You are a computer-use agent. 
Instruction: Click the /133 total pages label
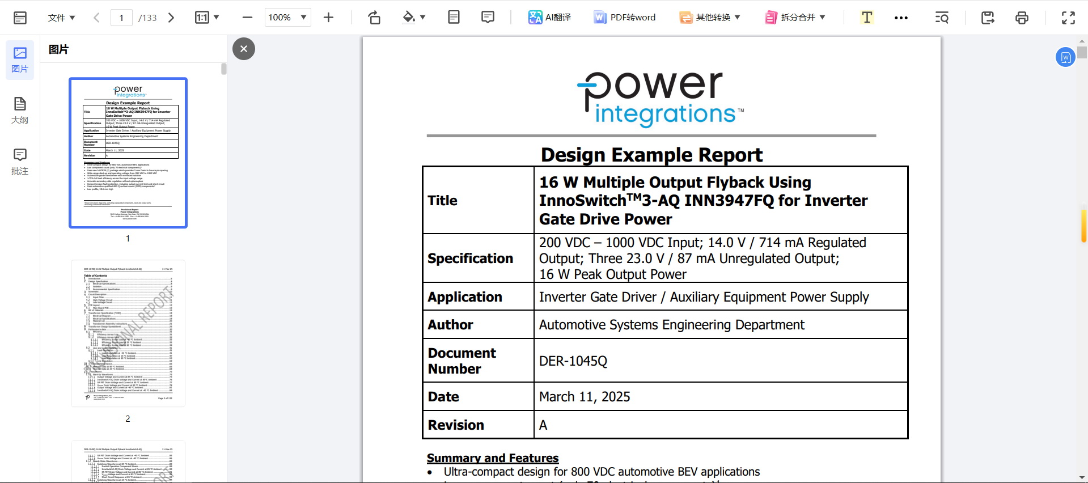(147, 18)
